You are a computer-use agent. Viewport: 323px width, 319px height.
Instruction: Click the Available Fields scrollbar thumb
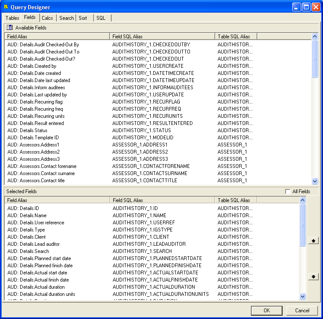coord(315,59)
